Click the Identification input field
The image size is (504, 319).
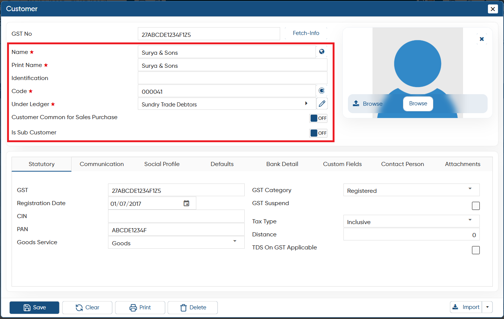tap(232, 78)
